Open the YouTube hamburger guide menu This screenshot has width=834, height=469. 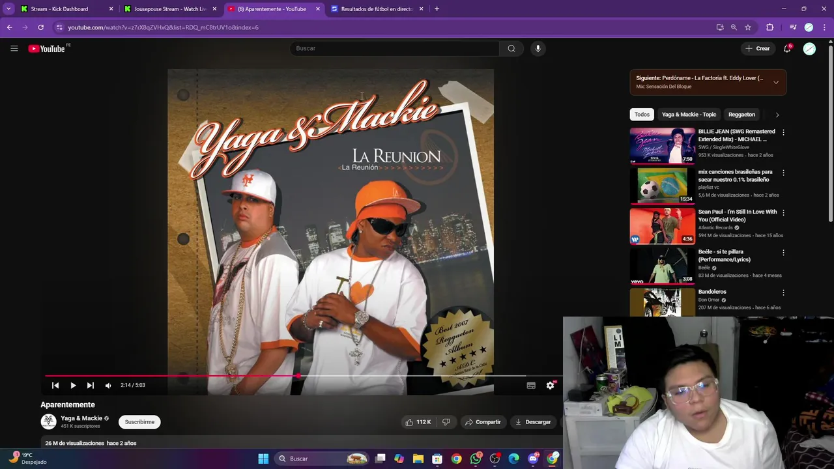tap(14, 48)
